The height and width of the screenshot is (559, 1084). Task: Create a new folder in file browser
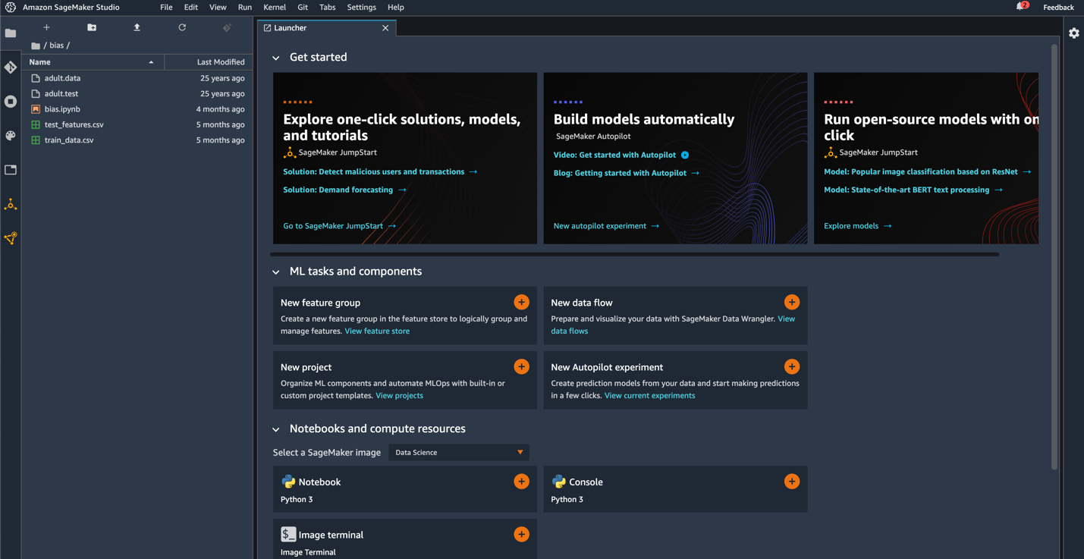pos(92,27)
